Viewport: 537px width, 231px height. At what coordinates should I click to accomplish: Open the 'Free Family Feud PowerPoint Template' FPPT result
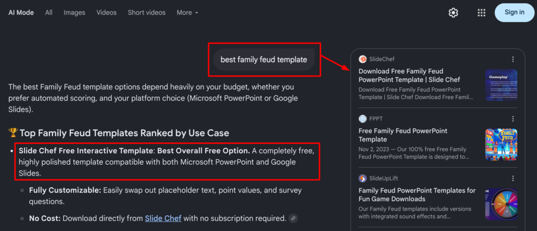point(403,135)
